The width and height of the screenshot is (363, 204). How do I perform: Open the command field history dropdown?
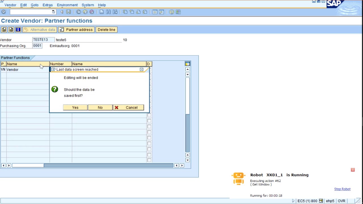pos(53,12)
